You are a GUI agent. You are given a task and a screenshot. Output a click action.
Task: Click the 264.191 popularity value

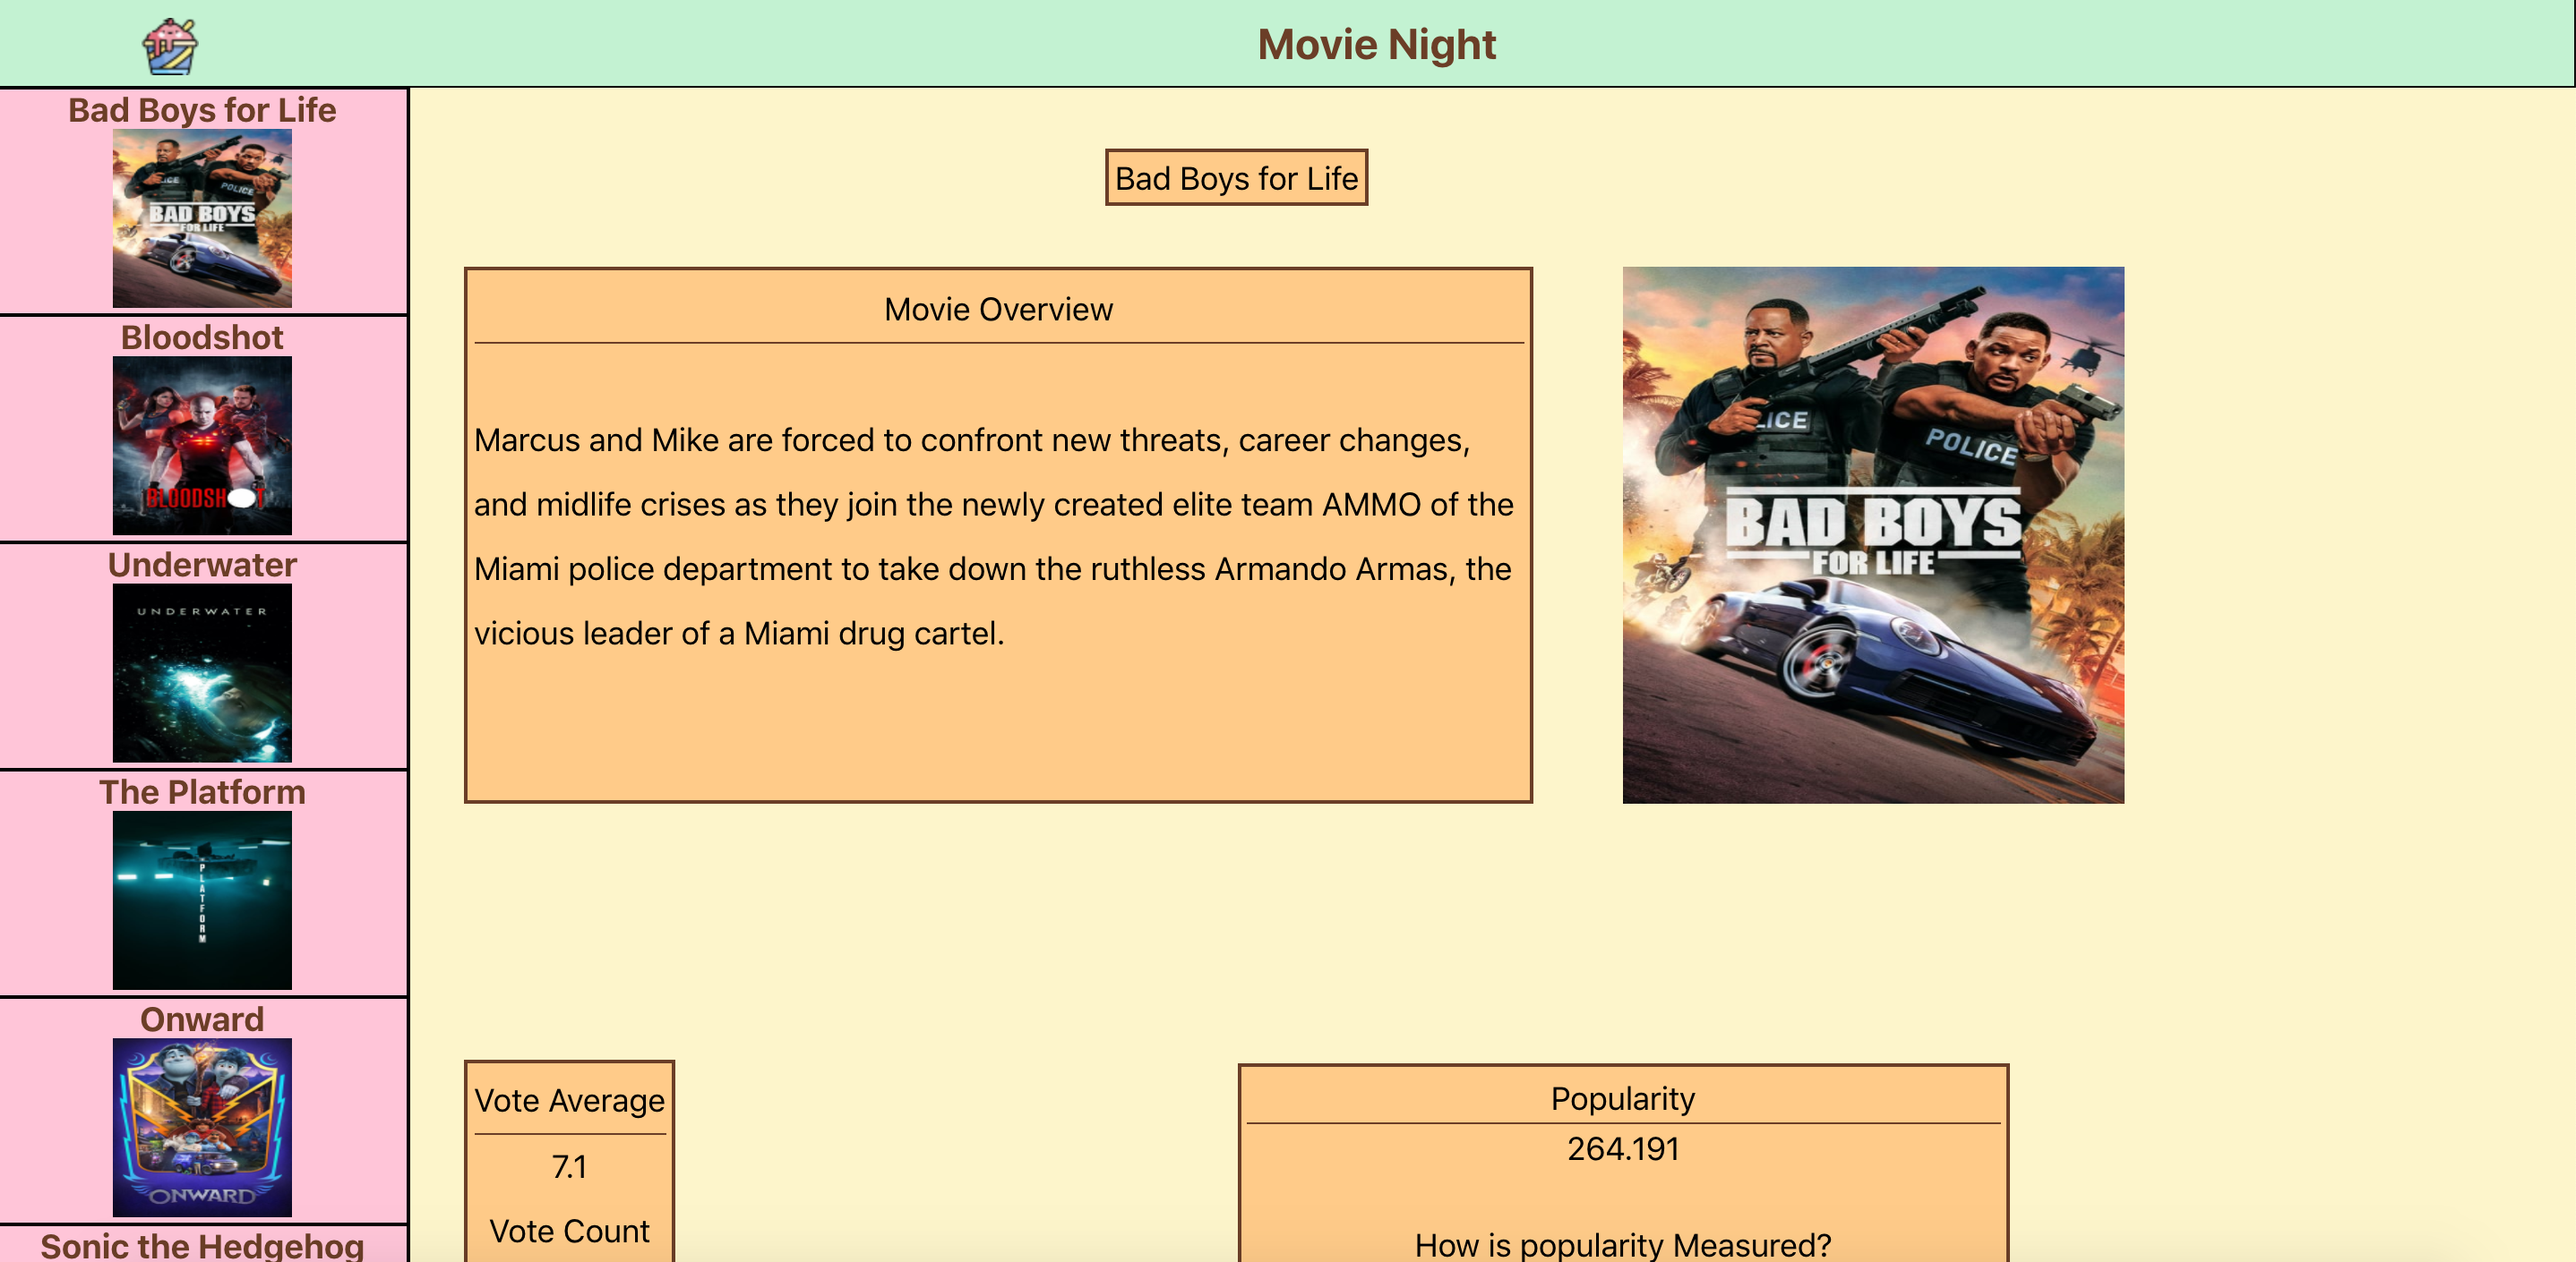click(x=1623, y=1149)
